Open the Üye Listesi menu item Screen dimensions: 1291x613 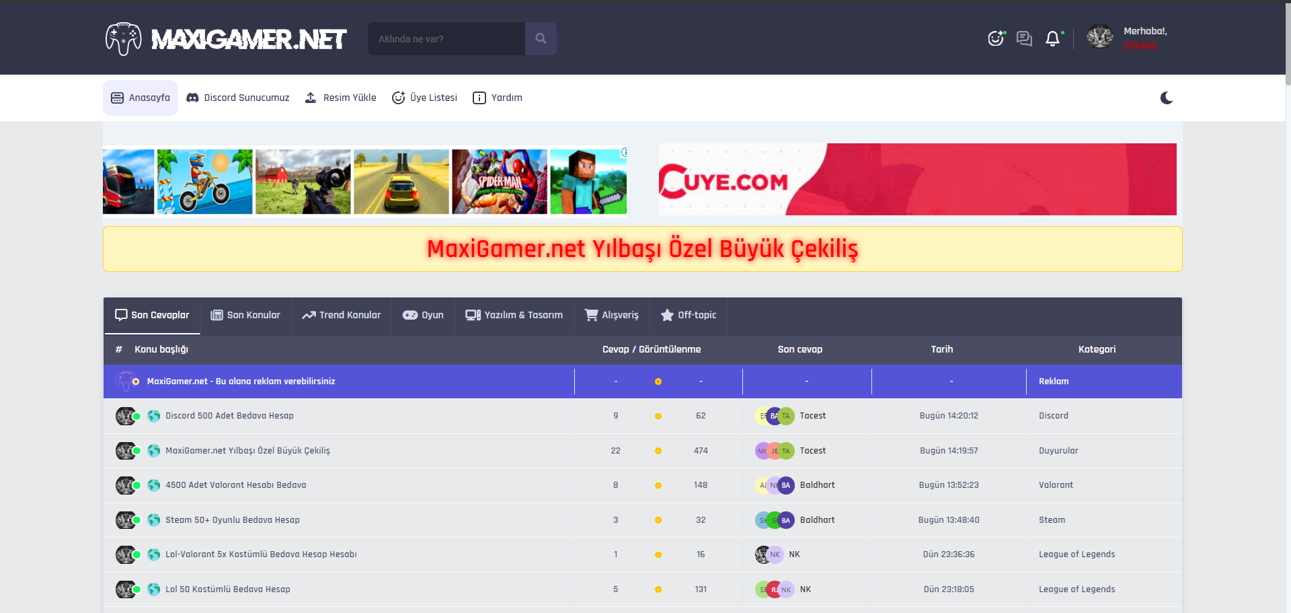tap(424, 98)
